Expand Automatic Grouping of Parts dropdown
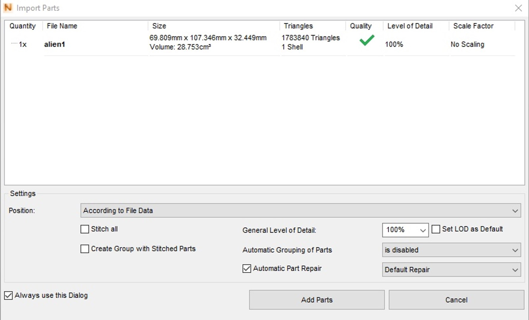The width and height of the screenshot is (529, 320). point(451,250)
